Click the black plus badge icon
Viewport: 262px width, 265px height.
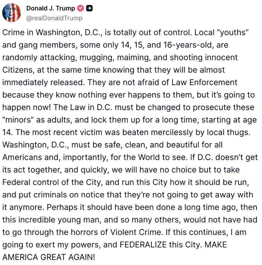click(x=89, y=9)
